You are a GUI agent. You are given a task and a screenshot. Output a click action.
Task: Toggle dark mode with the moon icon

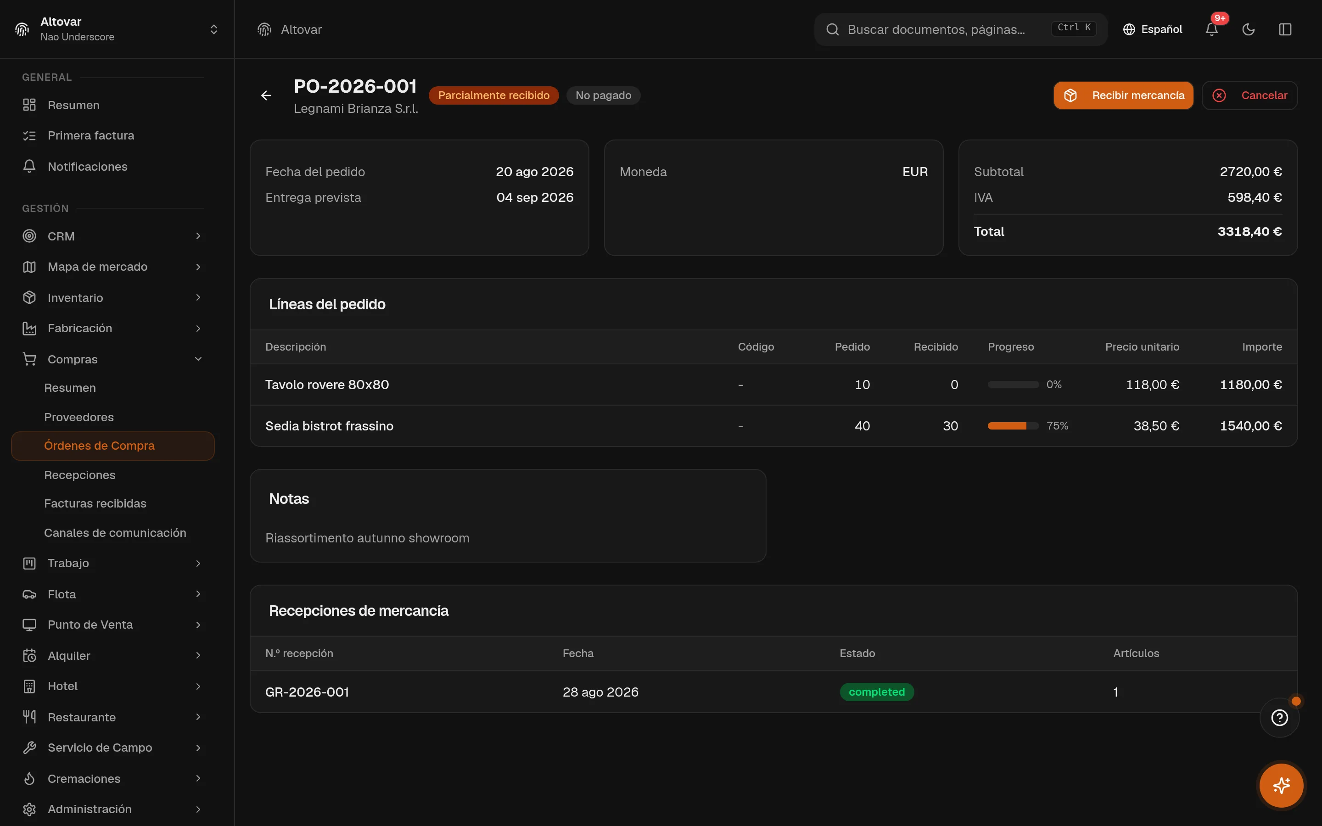[x=1248, y=29]
